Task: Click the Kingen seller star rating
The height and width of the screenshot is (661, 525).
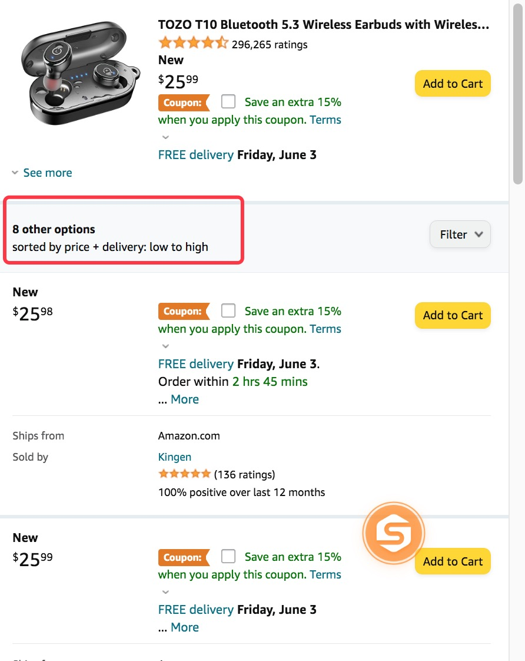Action: coord(184,474)
